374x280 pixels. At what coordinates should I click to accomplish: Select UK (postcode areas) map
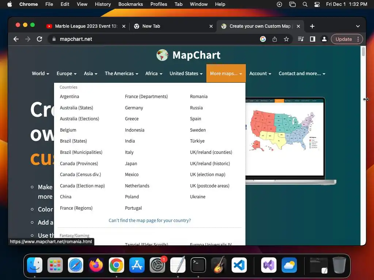[x=210, y=186]
